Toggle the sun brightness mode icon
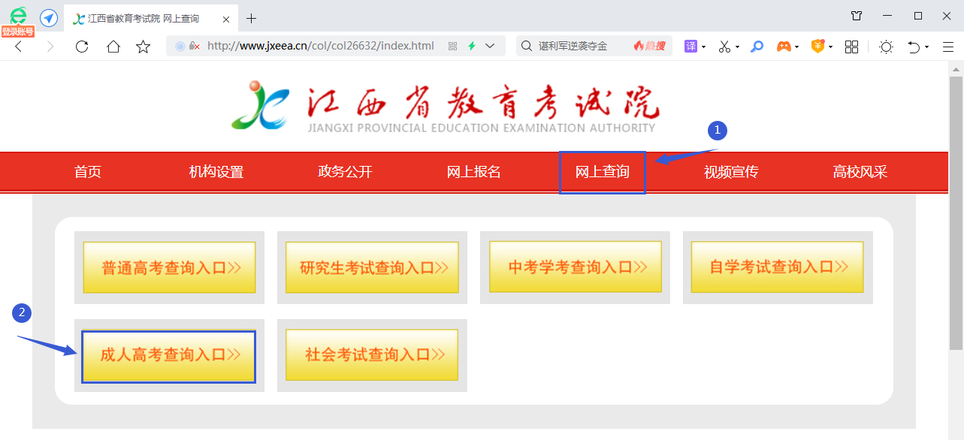The image size is (964, 440). click(886, 47)
